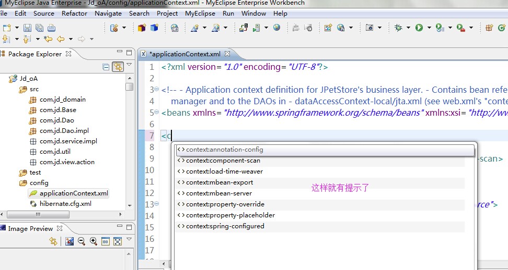Choose context:spring-configured suggestion
This screenshot has width=508, height=270.
(x=320, y=226)
